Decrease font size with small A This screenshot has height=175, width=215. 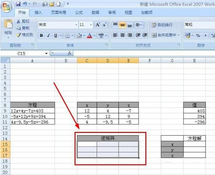[104, 25]
